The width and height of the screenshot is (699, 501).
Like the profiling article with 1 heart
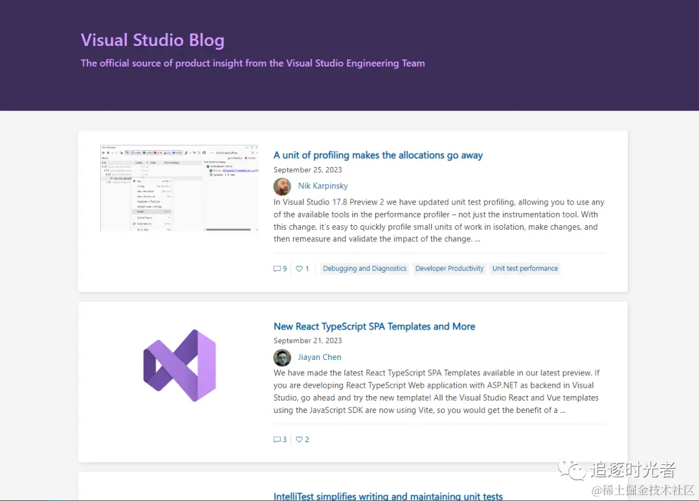click(302, 269)
